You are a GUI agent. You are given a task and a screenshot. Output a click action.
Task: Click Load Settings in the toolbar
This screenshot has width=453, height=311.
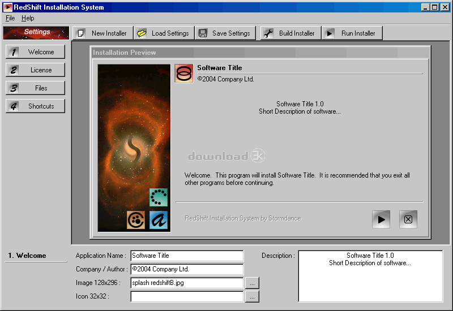click(164, 33)
